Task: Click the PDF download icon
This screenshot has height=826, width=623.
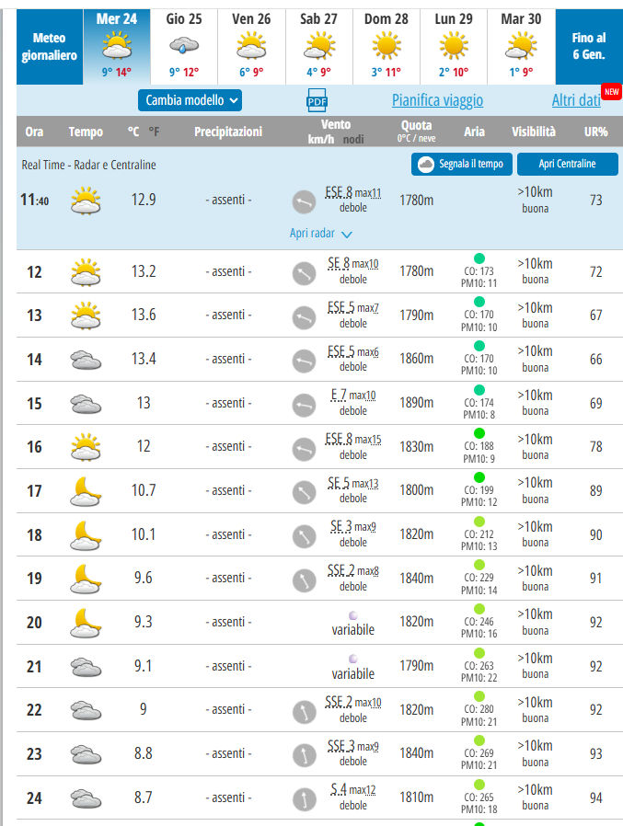Action: (x=317, y=101)
